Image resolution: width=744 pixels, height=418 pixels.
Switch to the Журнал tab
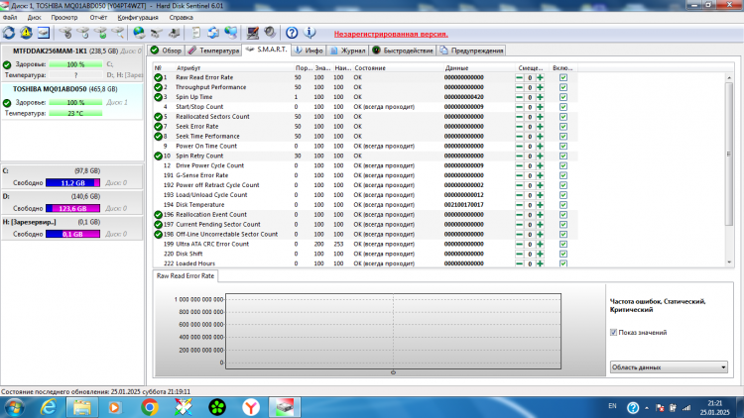click(x=348, y=51)
